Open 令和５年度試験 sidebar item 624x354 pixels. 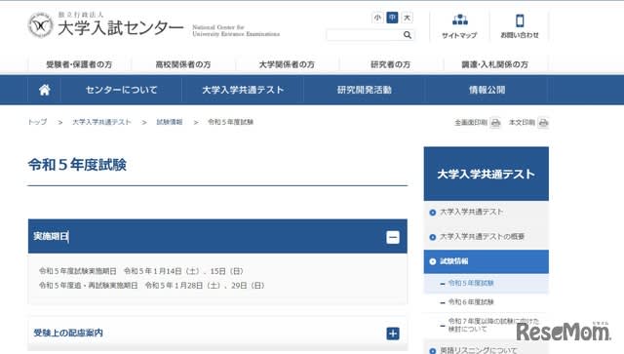point(471,283)
